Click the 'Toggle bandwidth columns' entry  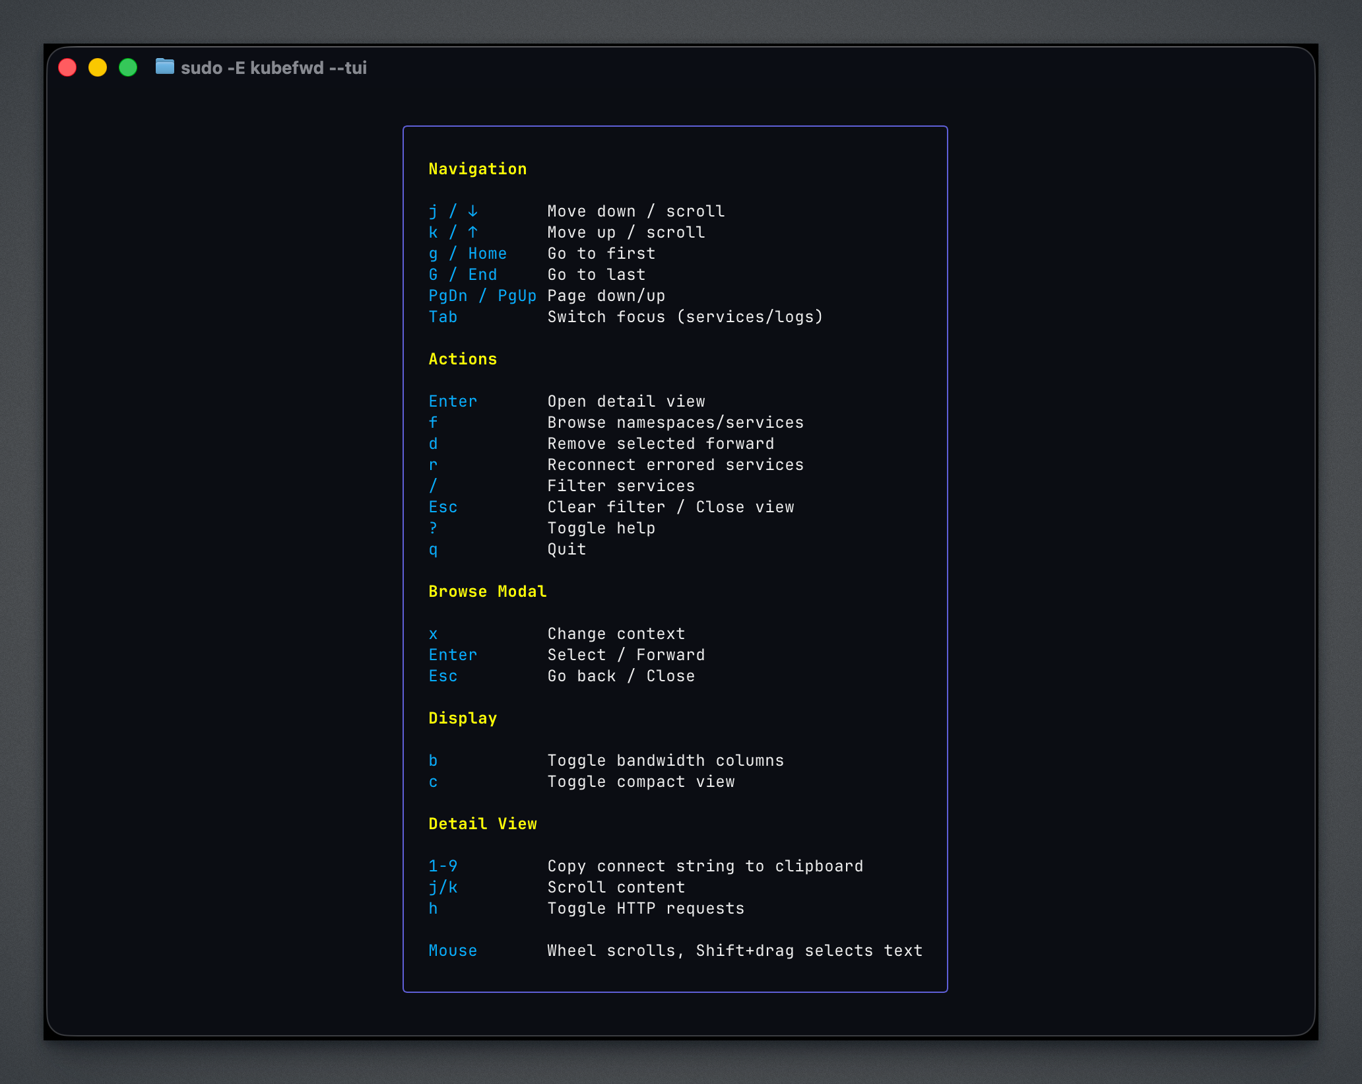pos(665,761)
